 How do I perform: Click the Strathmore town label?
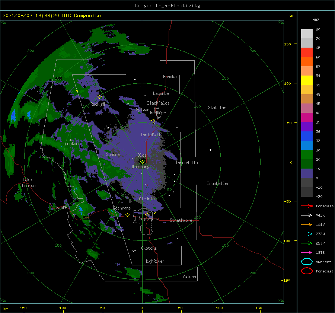coord(181,220)
